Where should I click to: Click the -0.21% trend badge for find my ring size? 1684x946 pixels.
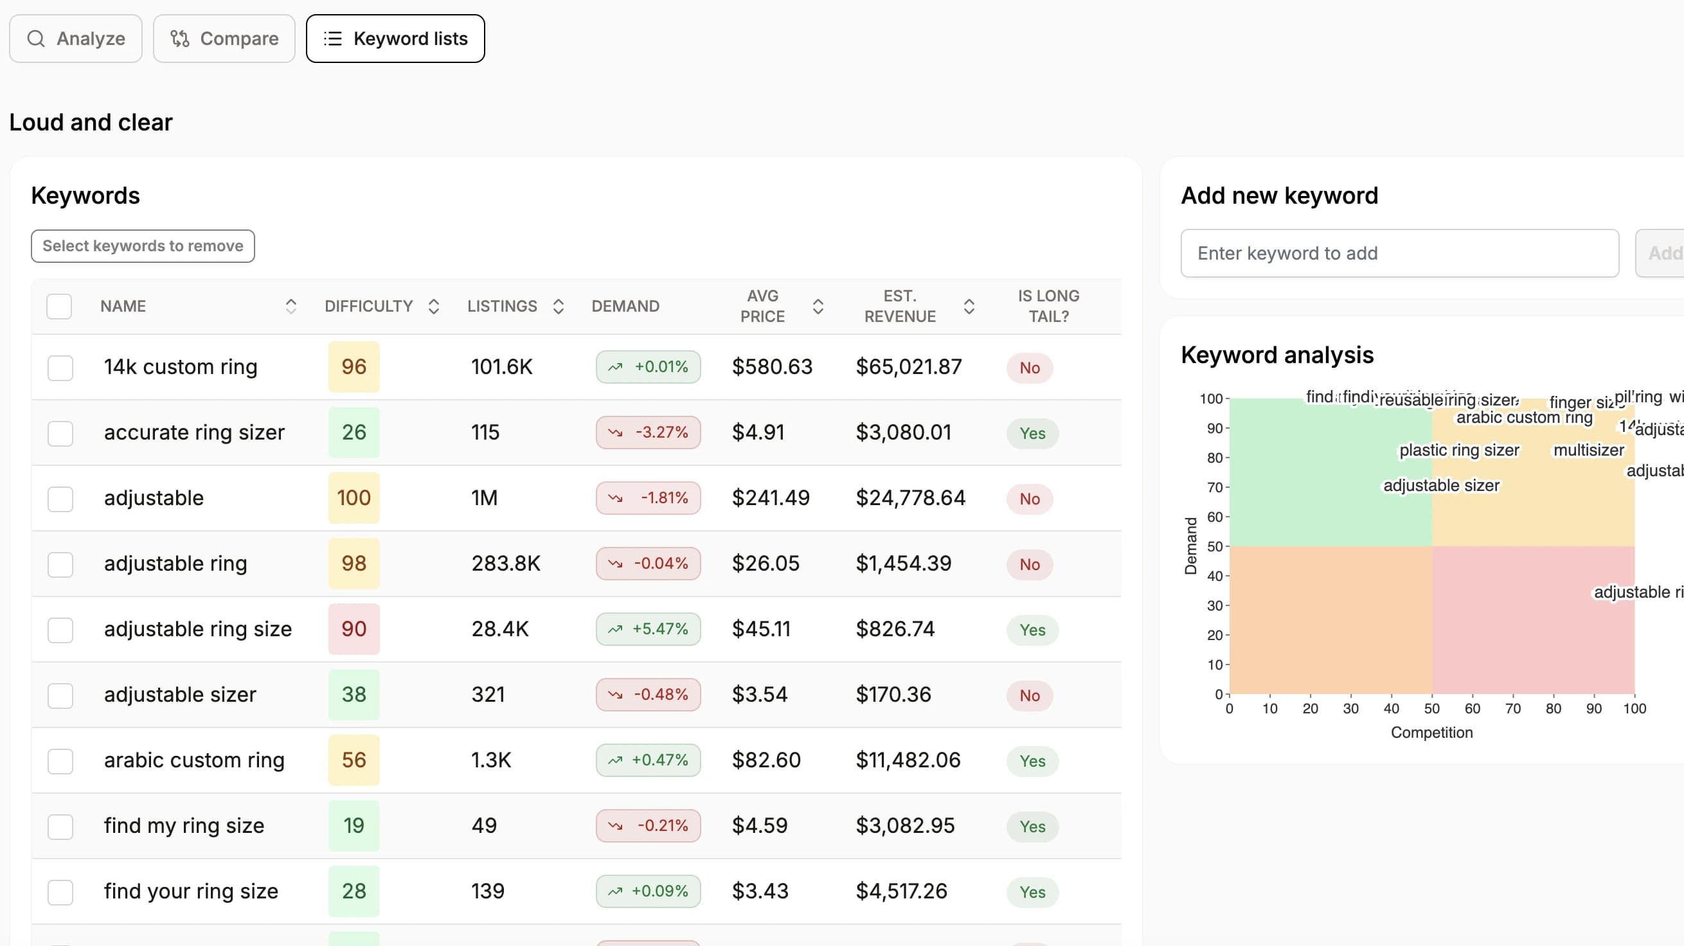coord(648,826)
